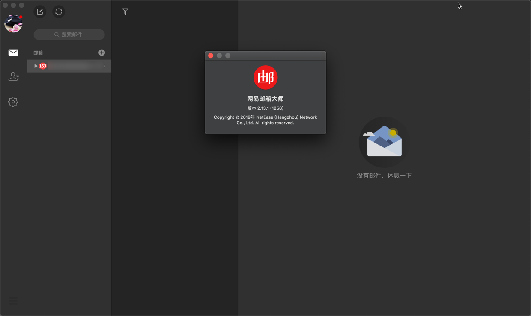531x316 pixels.
Task: Click the empty mailbox envelope illustration
Action: [384, 142]
